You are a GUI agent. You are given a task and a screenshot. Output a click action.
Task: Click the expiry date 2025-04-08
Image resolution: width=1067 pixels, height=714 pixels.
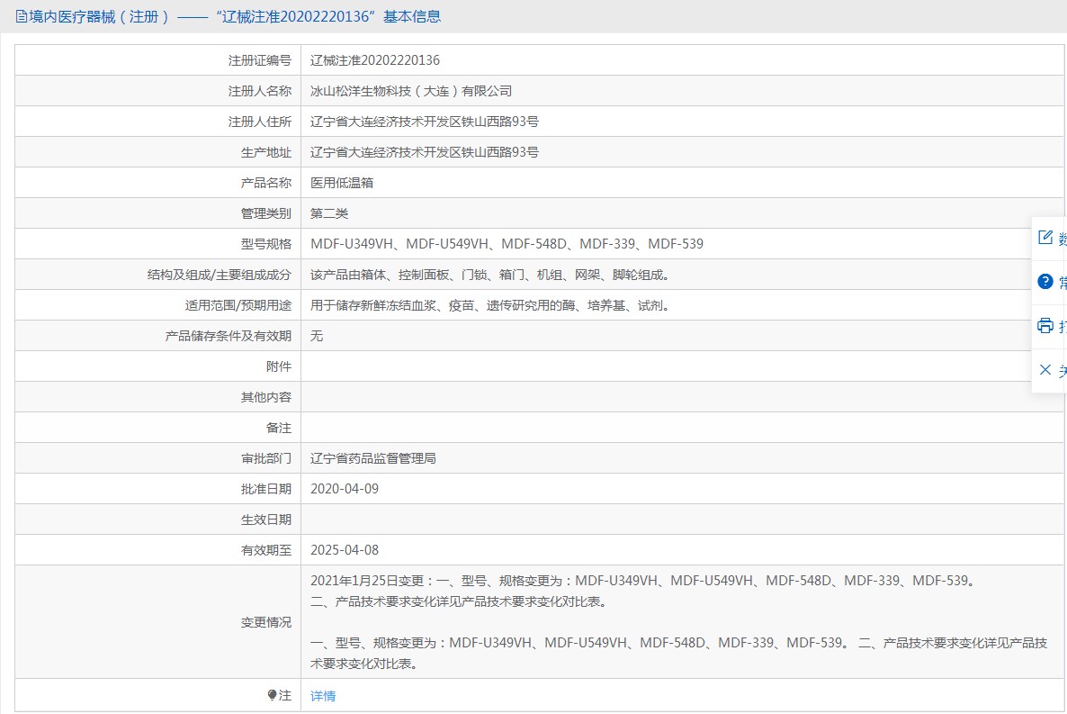coord(345,550)
